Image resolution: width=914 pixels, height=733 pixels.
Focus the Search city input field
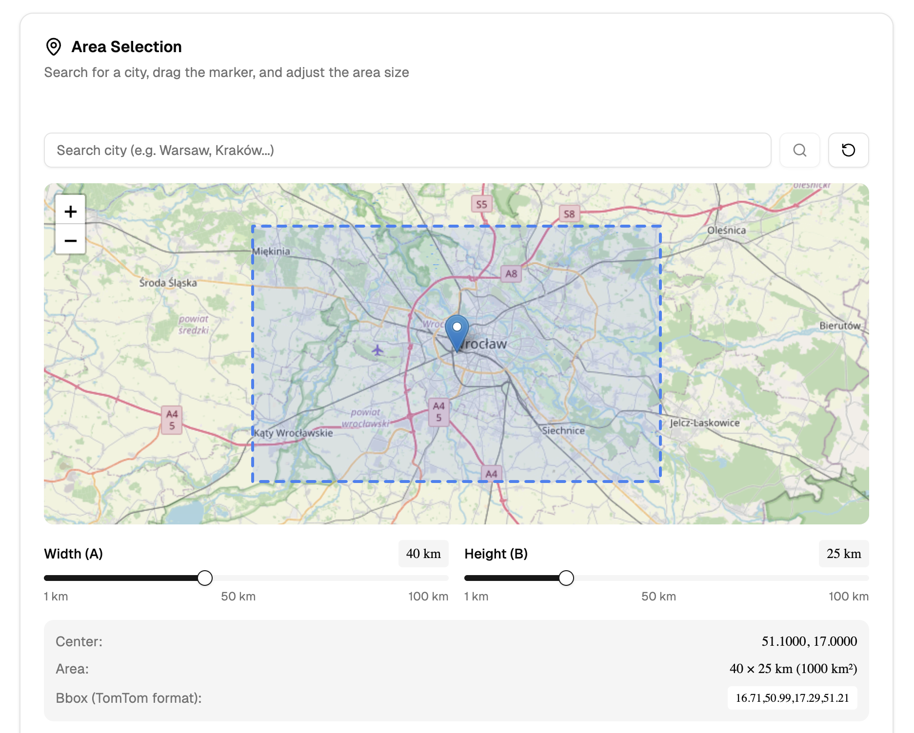407,150
